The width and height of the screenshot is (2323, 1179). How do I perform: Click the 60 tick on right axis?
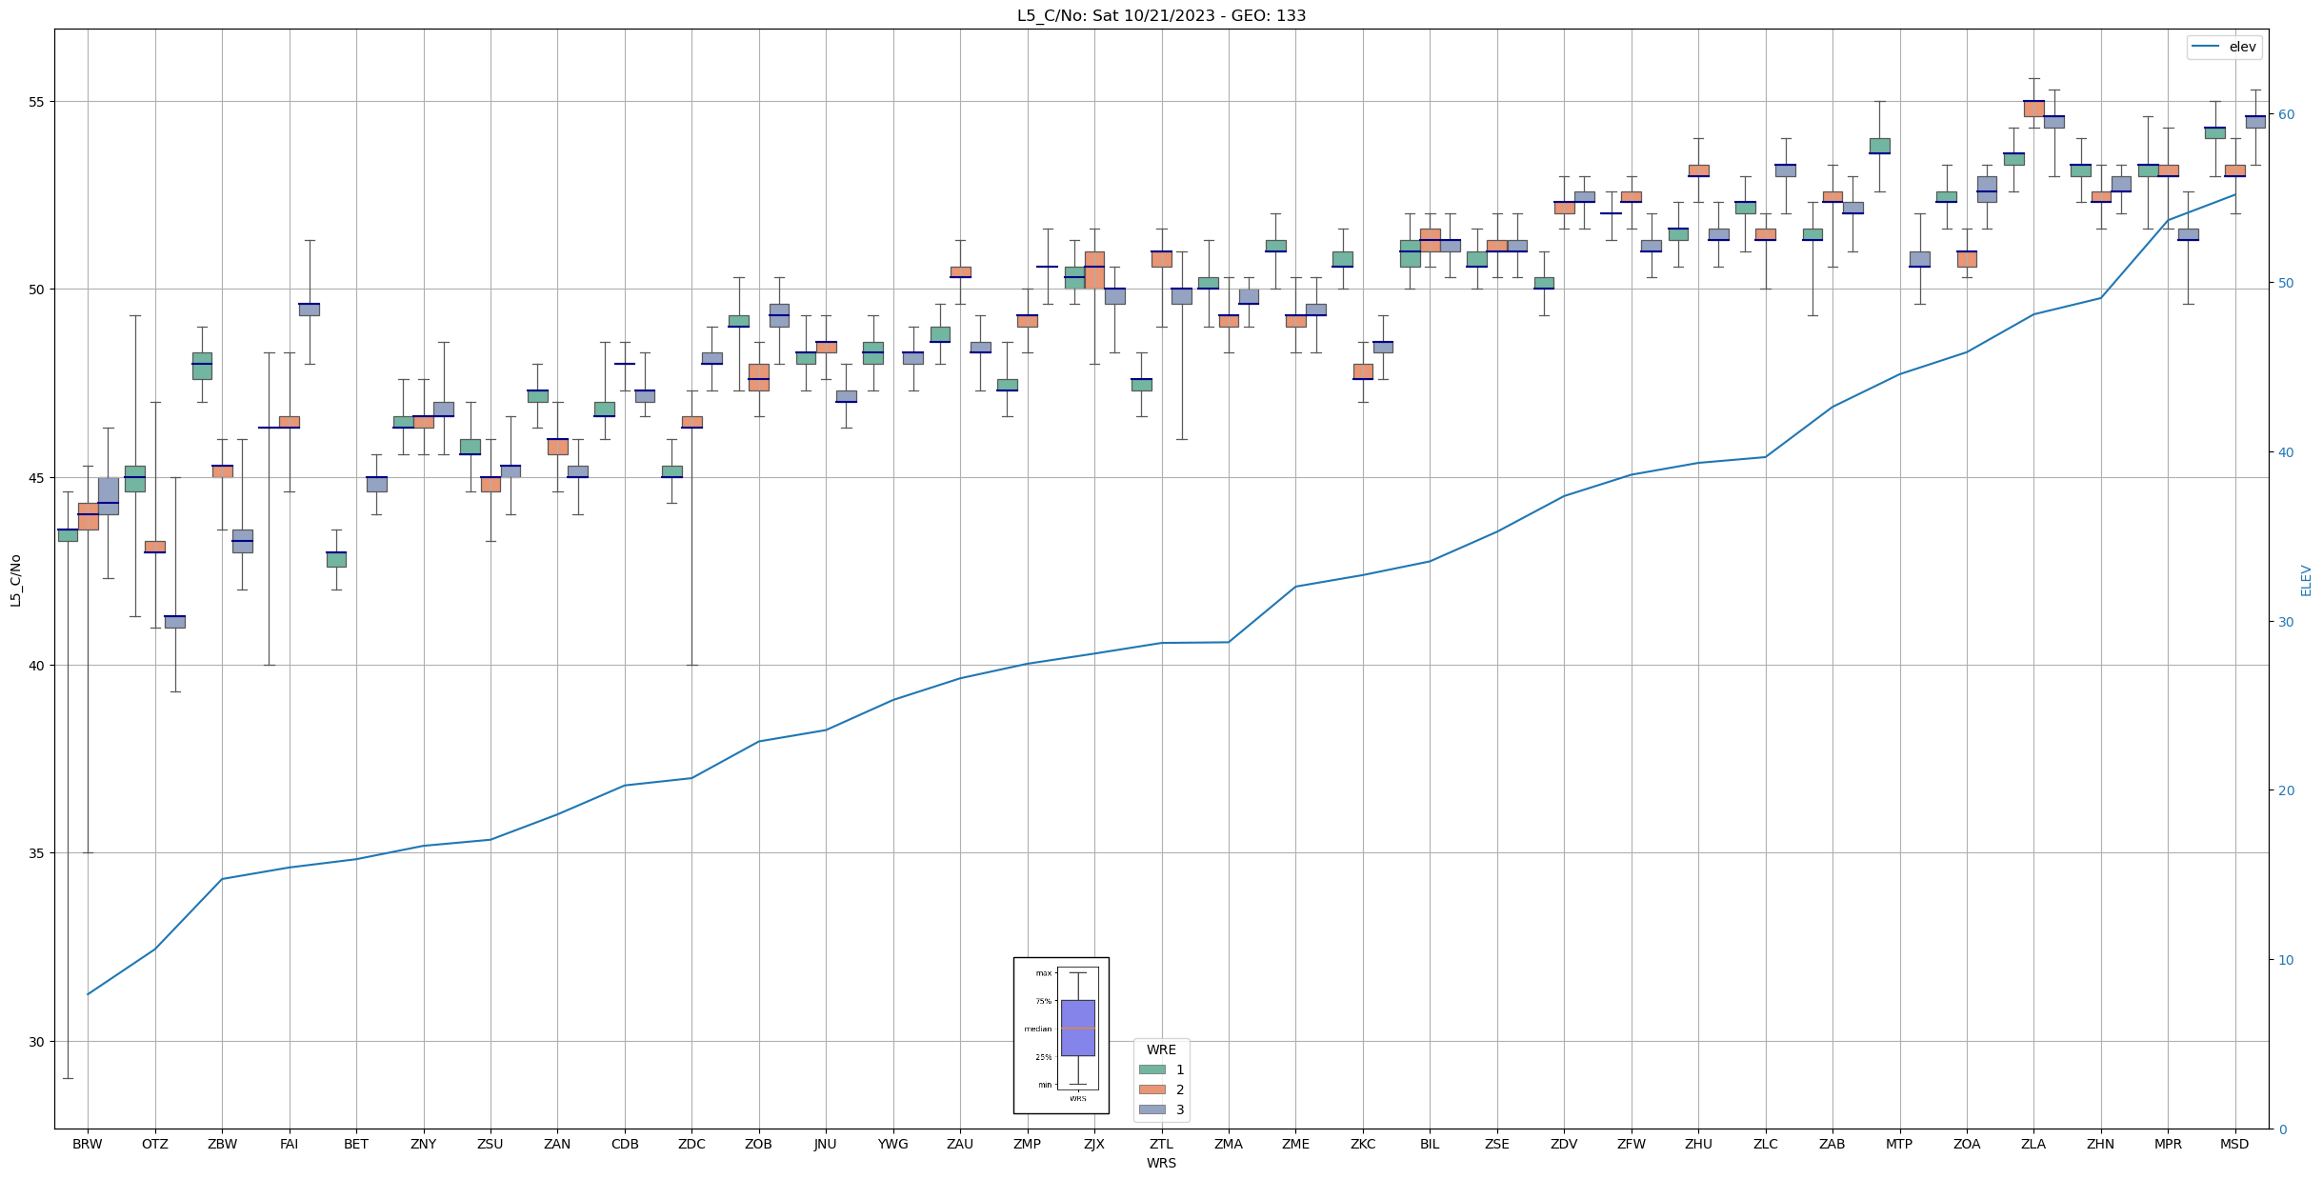tap(2286, 114)
